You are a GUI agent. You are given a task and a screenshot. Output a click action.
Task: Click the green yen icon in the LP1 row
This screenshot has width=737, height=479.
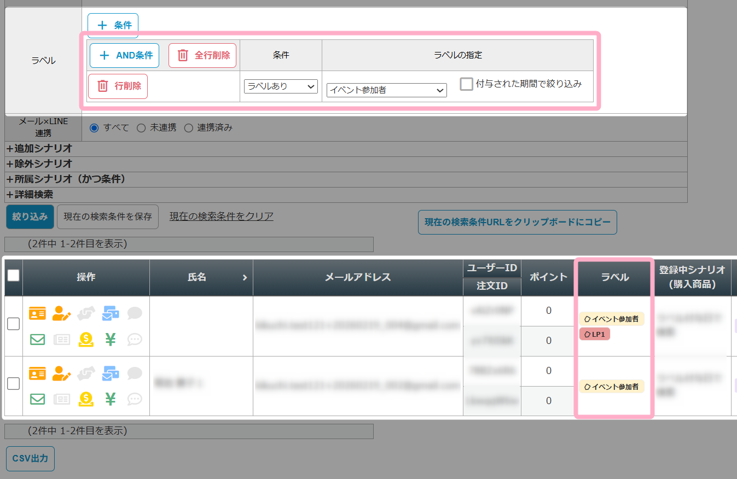click(111, 340)
